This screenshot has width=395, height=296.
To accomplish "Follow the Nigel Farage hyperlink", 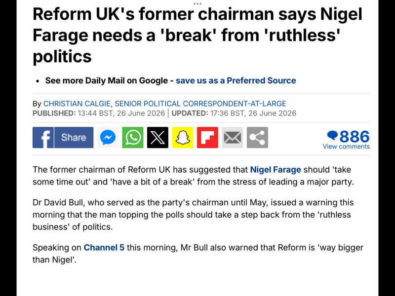I will 276,170.
